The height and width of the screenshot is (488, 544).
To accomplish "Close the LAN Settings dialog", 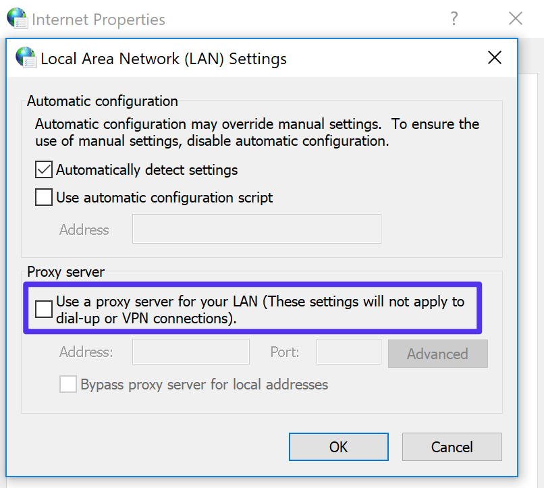I will [x=495, y=57].
